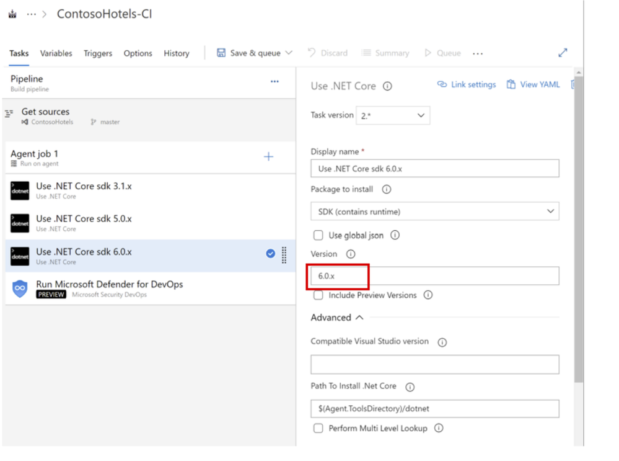Click the master branch label
The width and height of the screenshot is (619, 461).
pos(110,122)
